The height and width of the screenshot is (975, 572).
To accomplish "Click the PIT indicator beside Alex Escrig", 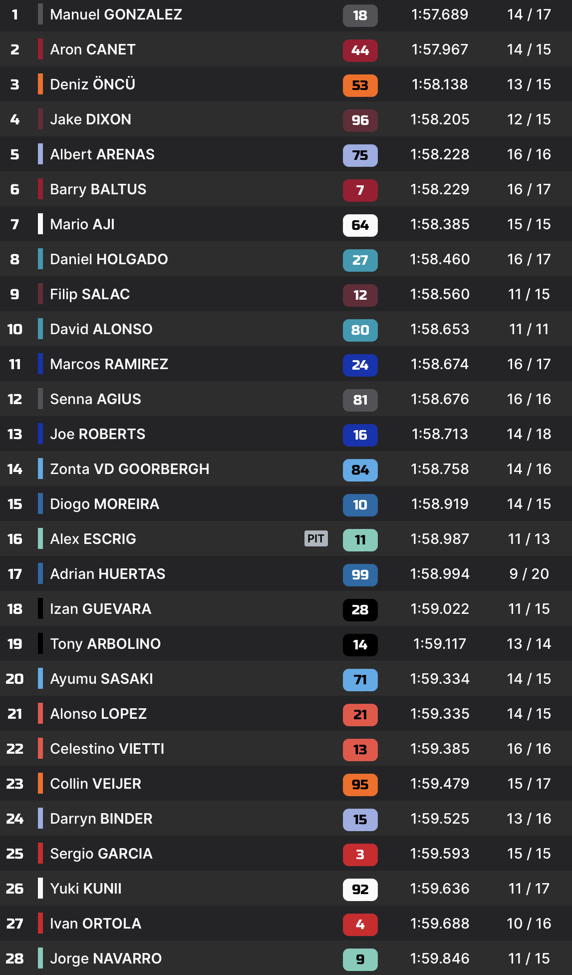I will click(316, 538).
